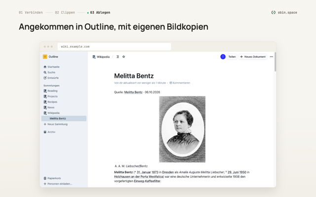
Task: Click the Kommentieren link
Action: coord(180,83)
